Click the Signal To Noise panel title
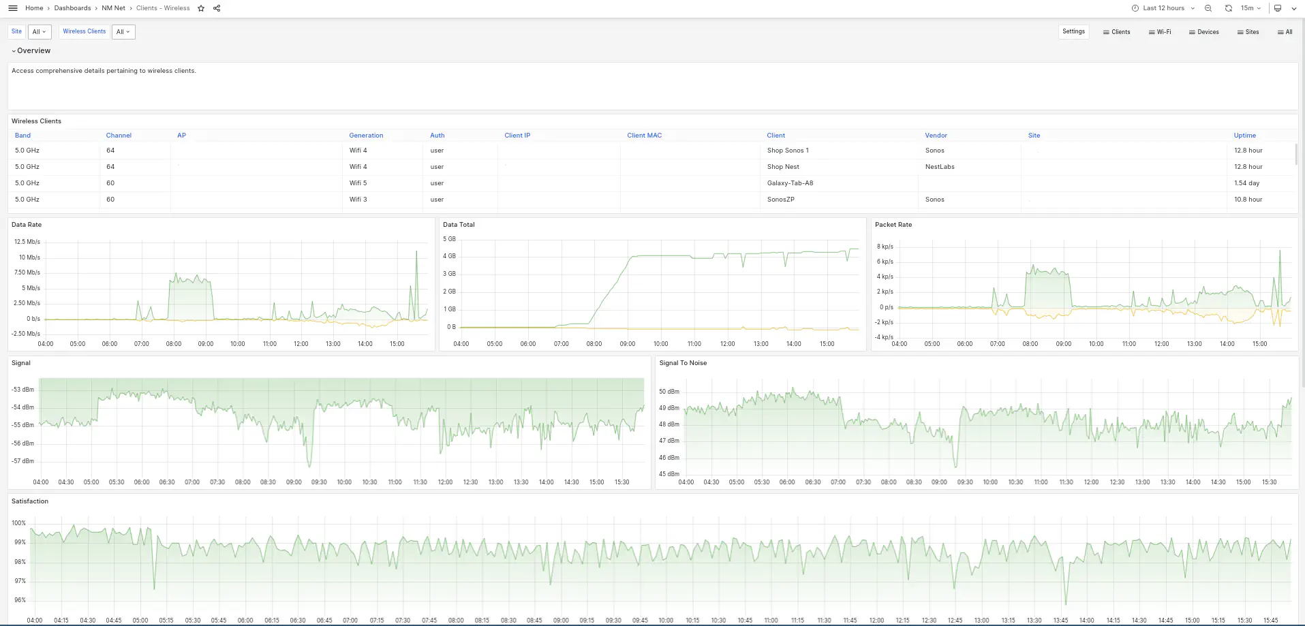Viewport: 1305px width, 626px height. [x=683, y=363]
